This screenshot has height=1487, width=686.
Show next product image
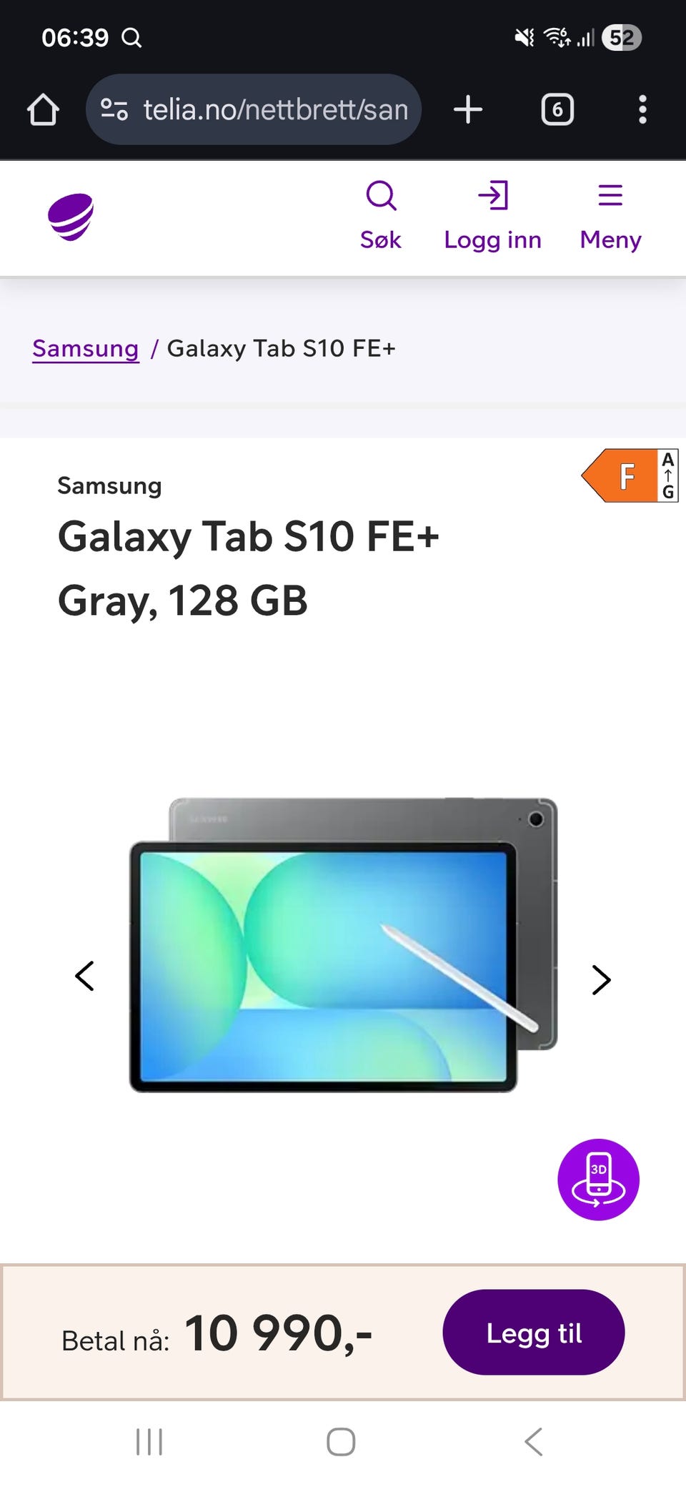tap(602, 979)
